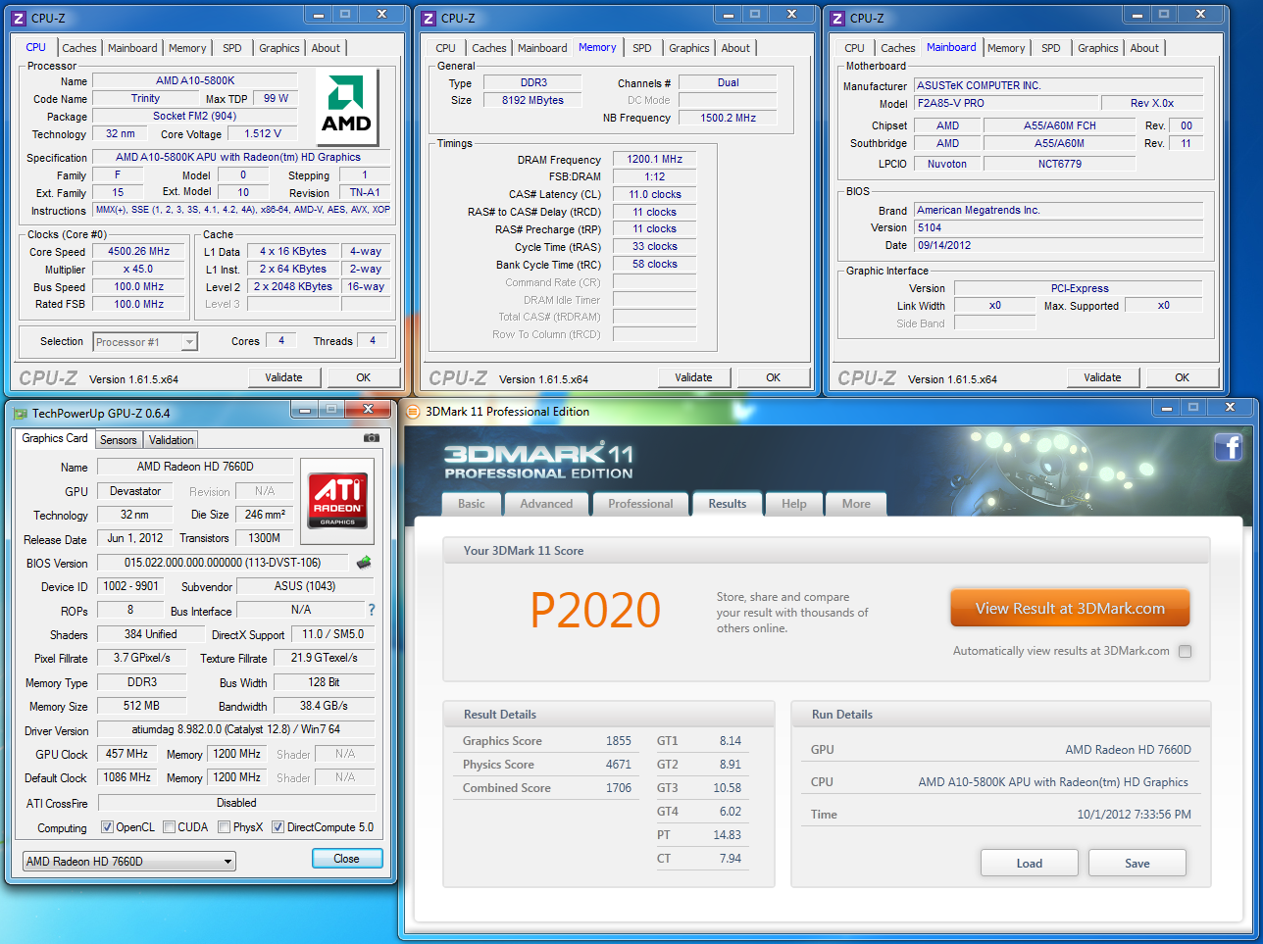Switch to Advanced tab in 3DMark 11

[x=546, y=504]
